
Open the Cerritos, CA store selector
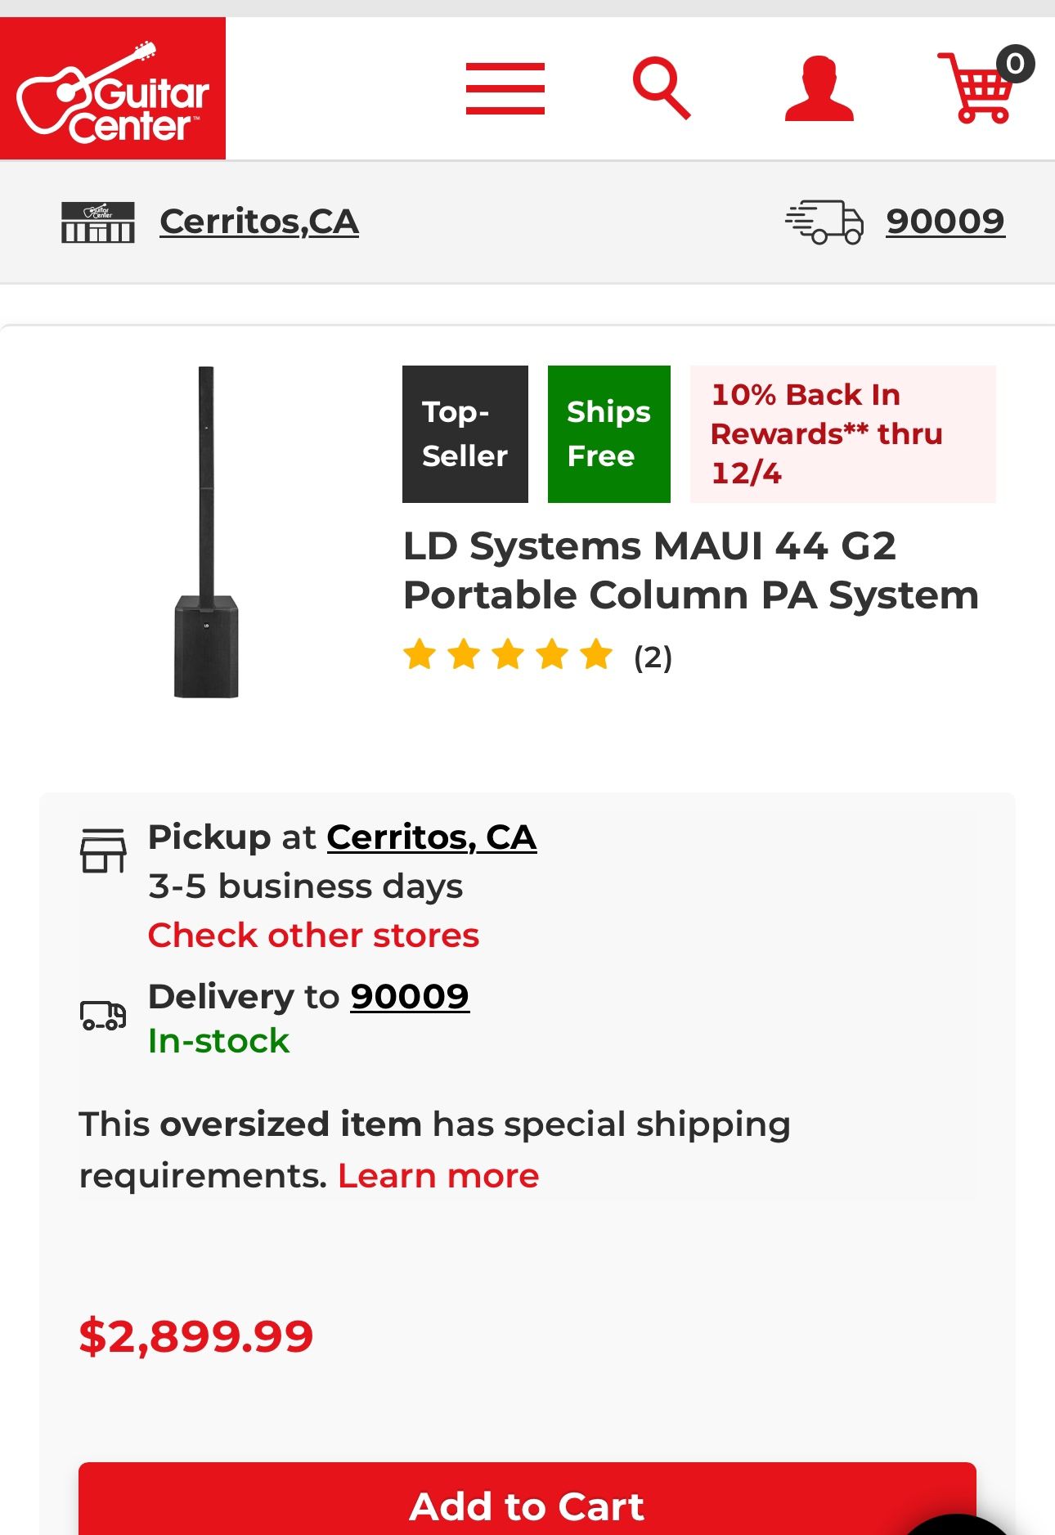[258, 221]
